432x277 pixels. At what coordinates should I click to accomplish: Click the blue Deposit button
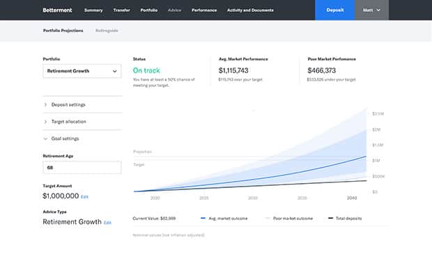(335, 10)
